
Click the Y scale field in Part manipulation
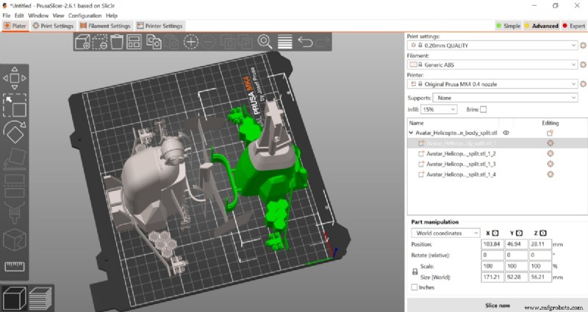coord(516,266)
